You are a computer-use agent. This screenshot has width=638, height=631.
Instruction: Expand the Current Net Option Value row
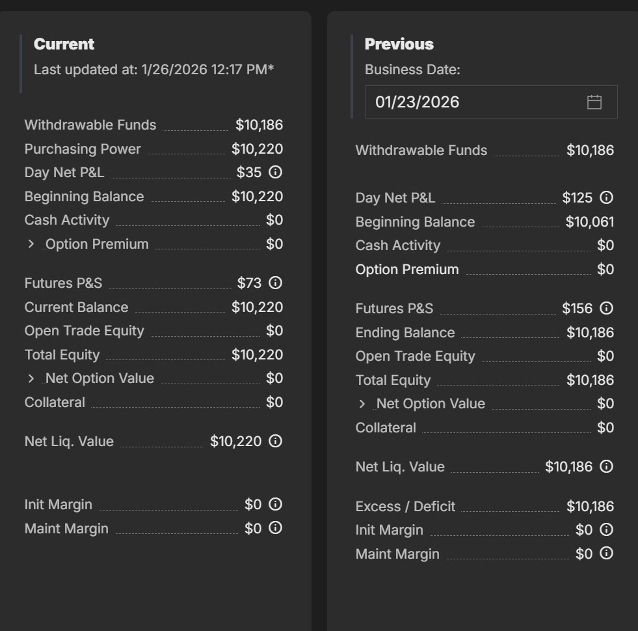[31, 378]
